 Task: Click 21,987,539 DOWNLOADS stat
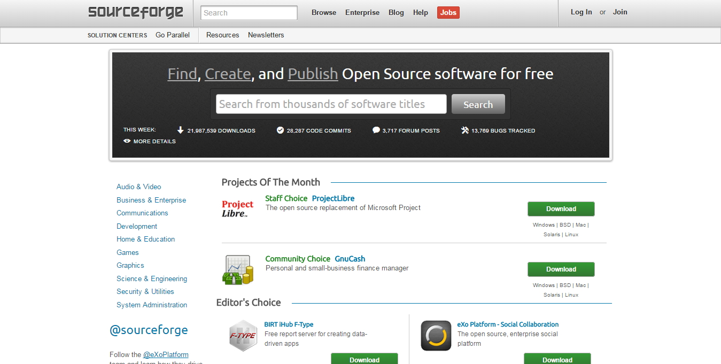click(x=221, y=131)
